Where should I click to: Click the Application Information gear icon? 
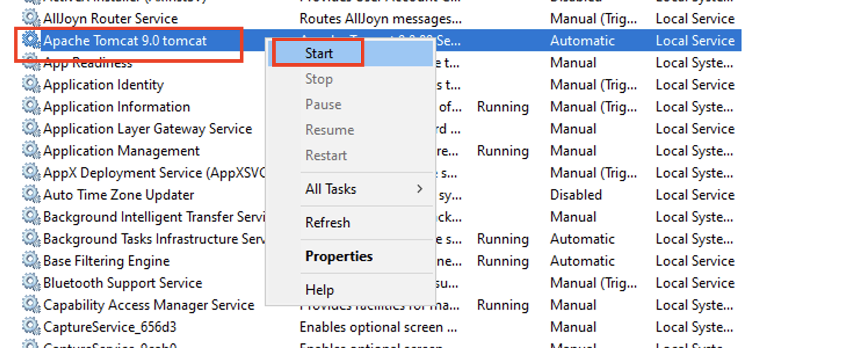click(31, 107)
